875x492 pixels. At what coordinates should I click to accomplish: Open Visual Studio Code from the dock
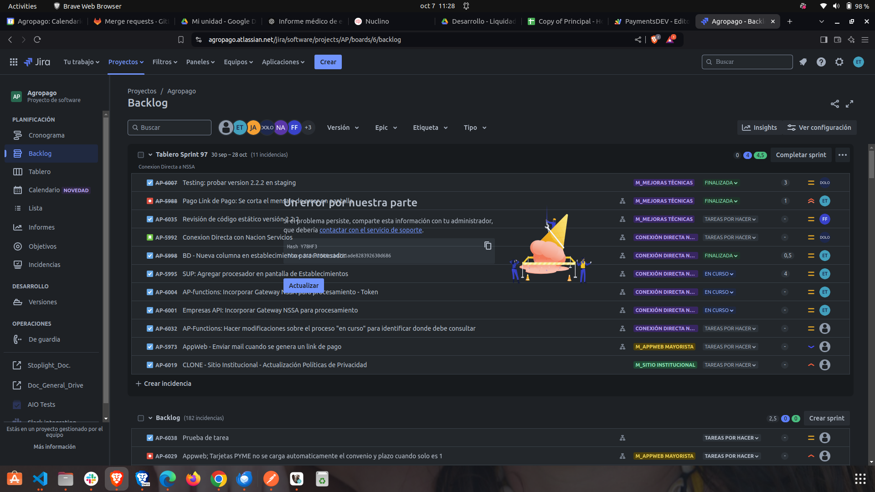point(40,479)
